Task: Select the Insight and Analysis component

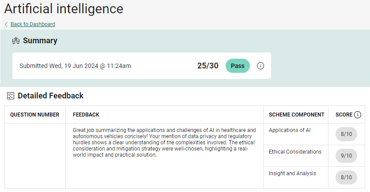Action: pyautogui.click(x=292, y=173)
